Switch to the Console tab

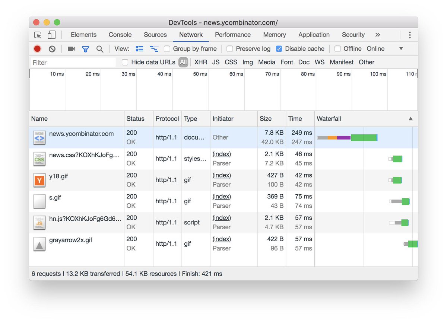tap(120, 35)
